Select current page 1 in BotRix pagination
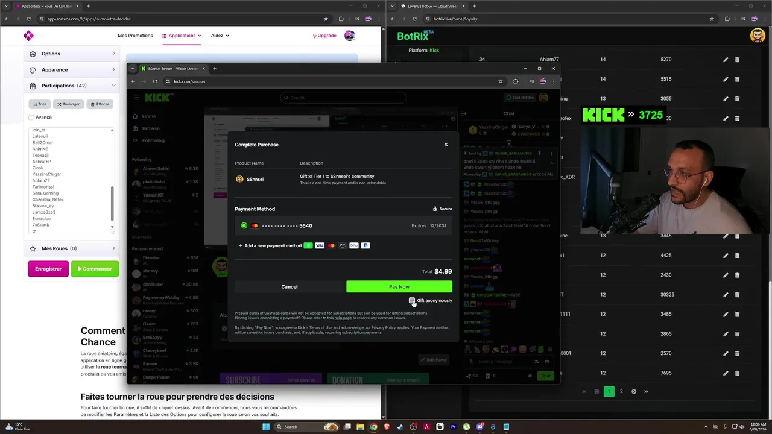Image resolution: width=772 pixels, height=434 pixels. click(x=609, y=391)
